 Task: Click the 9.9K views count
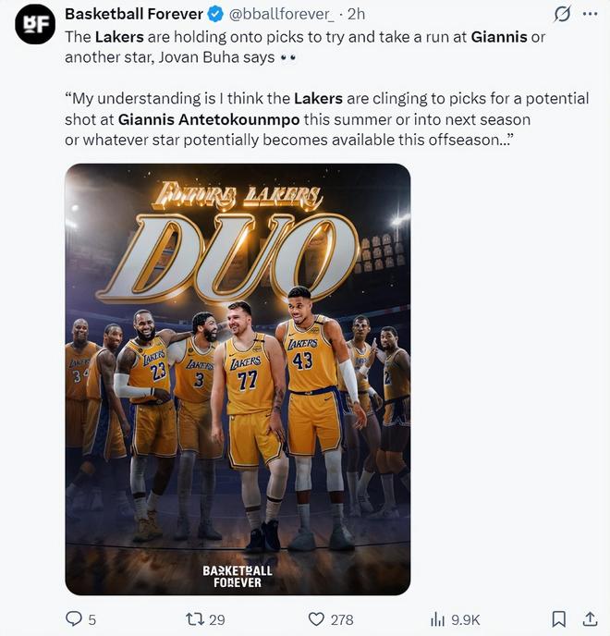coord(464,619)
